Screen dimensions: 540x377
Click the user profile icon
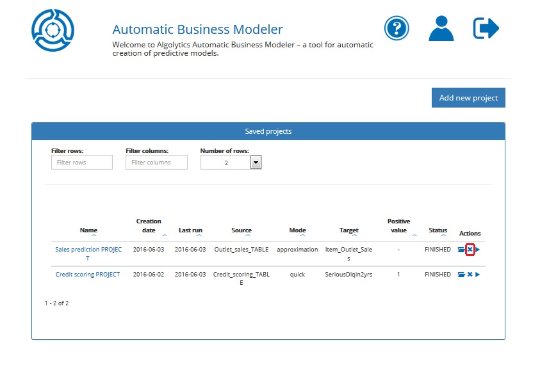[441, 28]
